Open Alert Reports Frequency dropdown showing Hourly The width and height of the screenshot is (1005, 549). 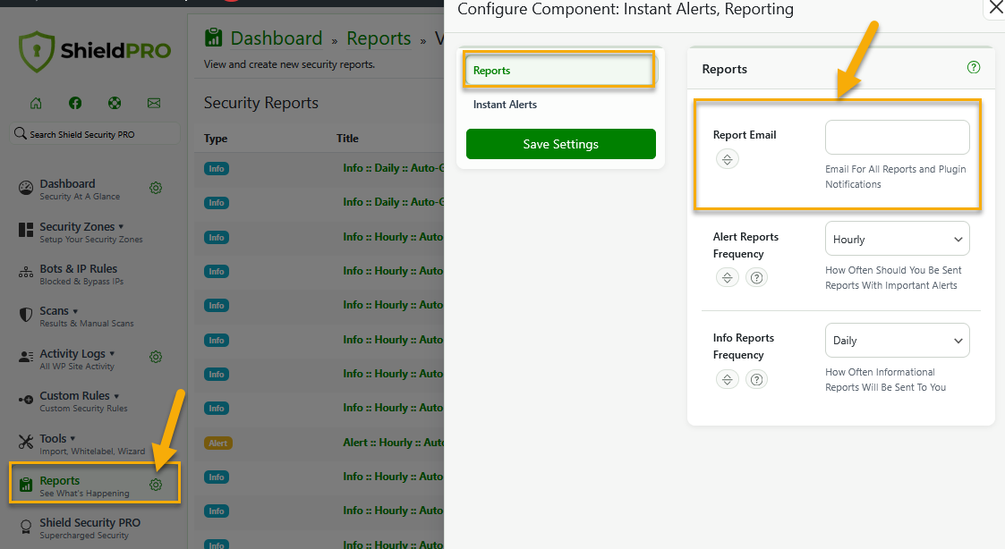(x=897, y=239)
